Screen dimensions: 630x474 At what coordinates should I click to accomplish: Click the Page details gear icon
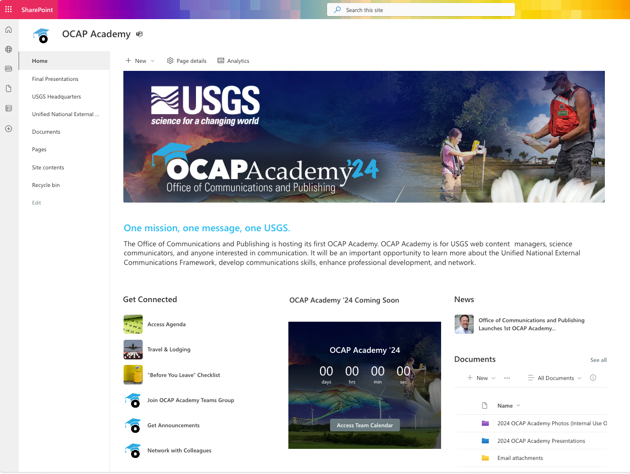(170, 61)
